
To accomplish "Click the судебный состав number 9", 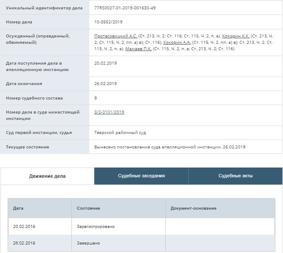I will point(96,98).
